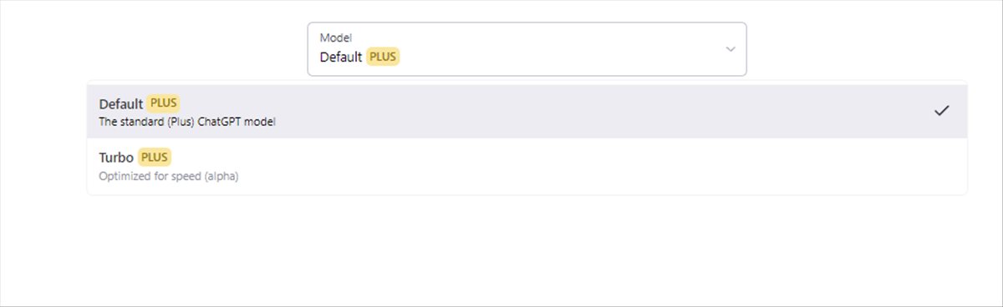Viewport: 1003px width, 307px height.
Task: Click the chevron arrow in Model selector
Action: [731, 49]
